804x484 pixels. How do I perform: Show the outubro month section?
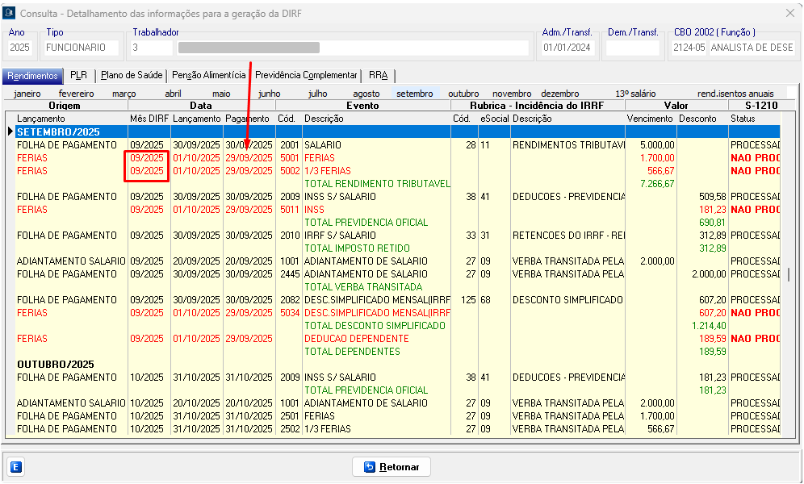click(x=463, y=94)
